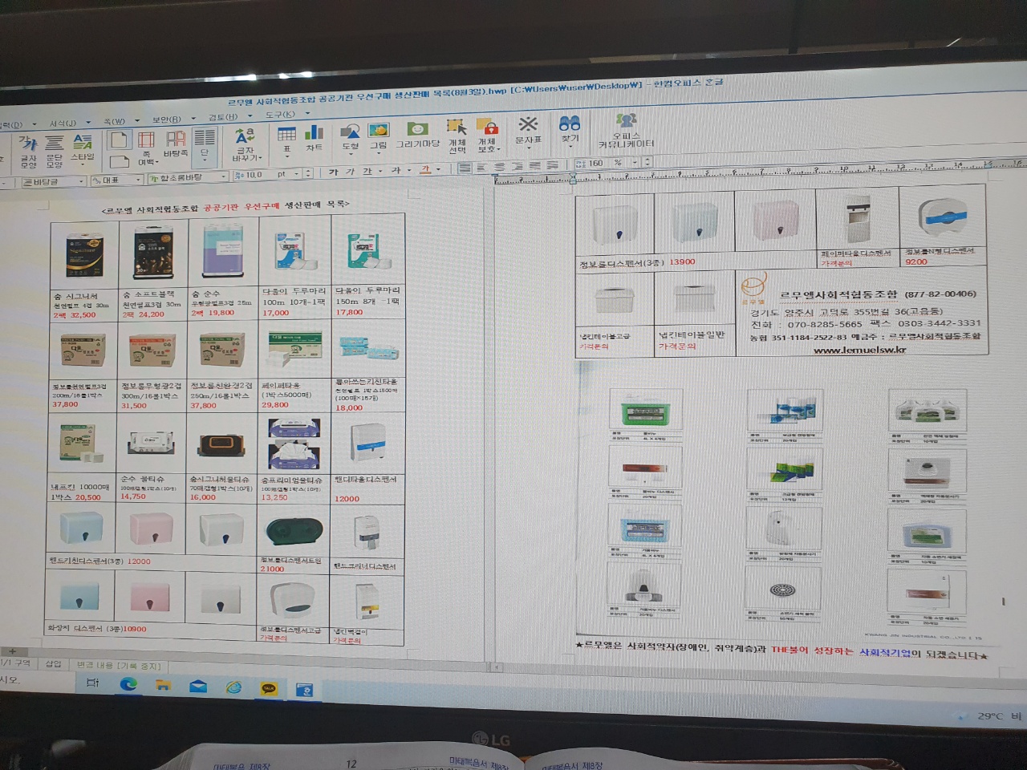The width and height of the screenshot is (1027, 770).
Task: Toggle justify paragraph alignment
Action: coord(465,168)
